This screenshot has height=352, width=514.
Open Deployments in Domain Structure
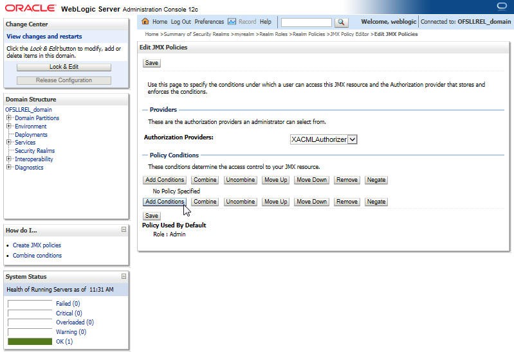pos(31,135)
